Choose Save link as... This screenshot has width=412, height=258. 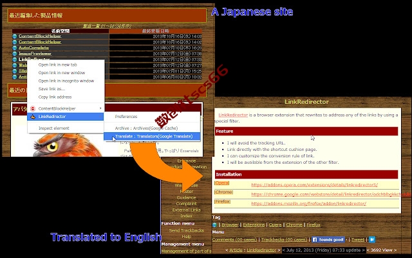pos(51,89)
